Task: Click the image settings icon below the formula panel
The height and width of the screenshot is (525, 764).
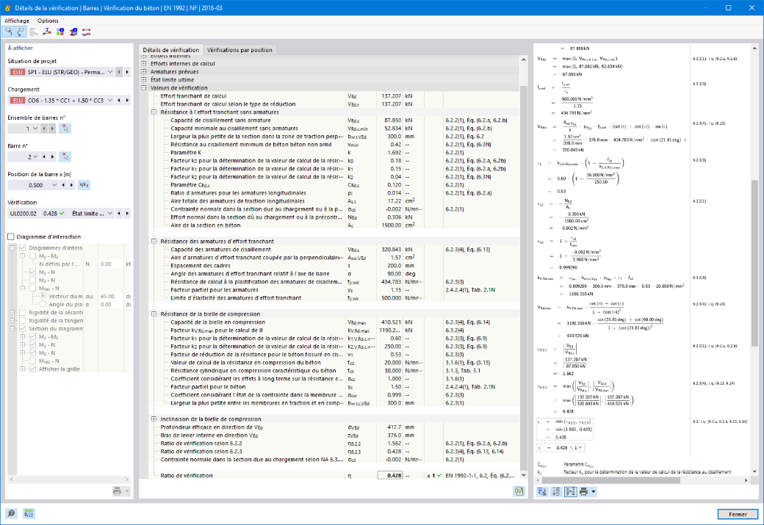Action: pyautogui.click(x=542, y=492)
